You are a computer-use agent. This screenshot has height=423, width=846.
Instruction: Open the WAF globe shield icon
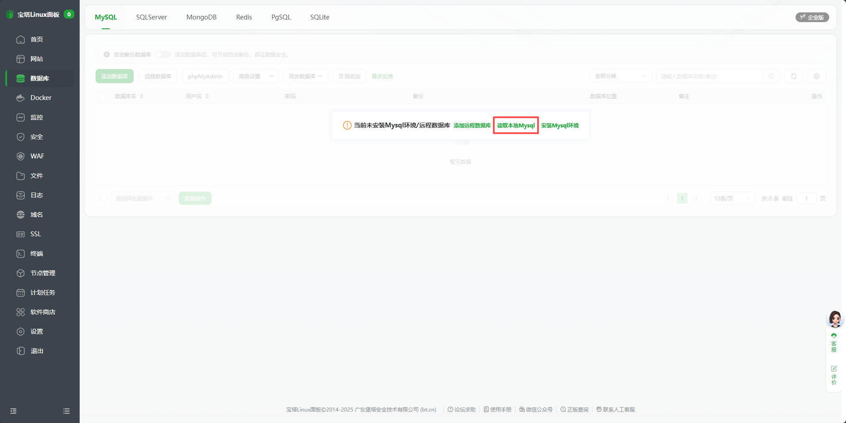20,156
